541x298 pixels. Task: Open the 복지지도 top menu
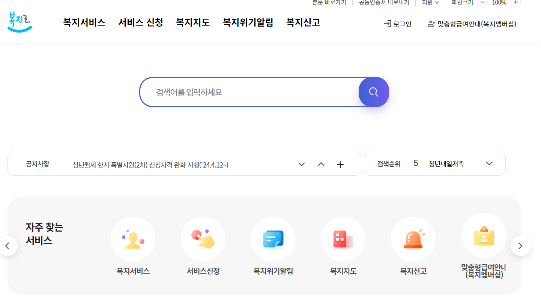193,22
